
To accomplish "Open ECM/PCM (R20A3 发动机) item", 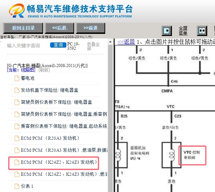I will 50,138.
